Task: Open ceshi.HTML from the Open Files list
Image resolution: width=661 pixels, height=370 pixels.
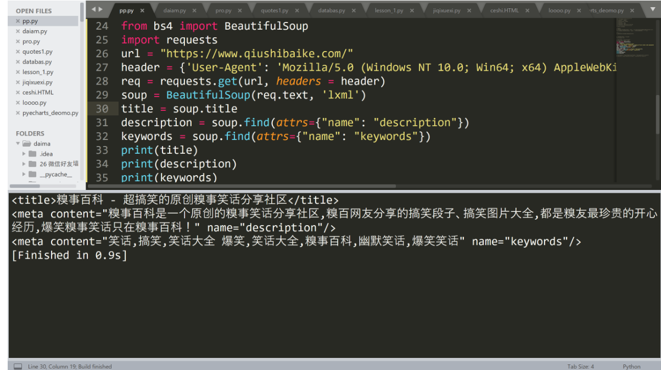Action: 38,92
